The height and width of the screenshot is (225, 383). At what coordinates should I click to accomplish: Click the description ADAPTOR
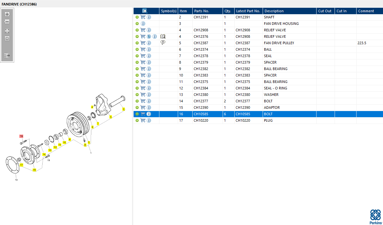(272, 107)
